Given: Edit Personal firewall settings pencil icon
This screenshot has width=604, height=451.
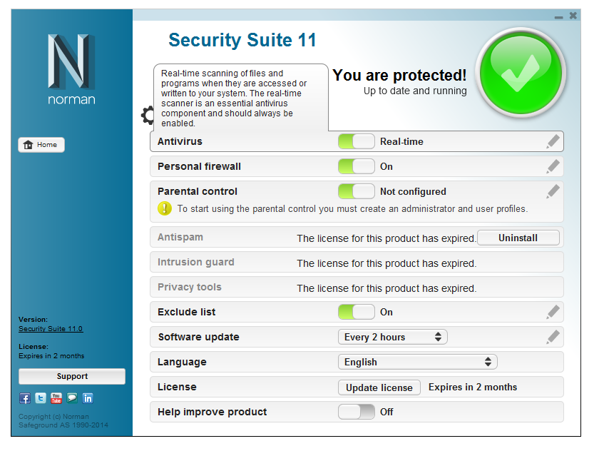Looking at the screenshot, I should (553, 166).
